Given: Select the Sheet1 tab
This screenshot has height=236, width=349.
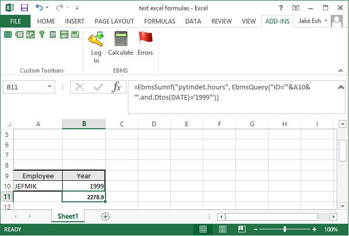Looking at the screenshot, I should (x=68, y=216).
